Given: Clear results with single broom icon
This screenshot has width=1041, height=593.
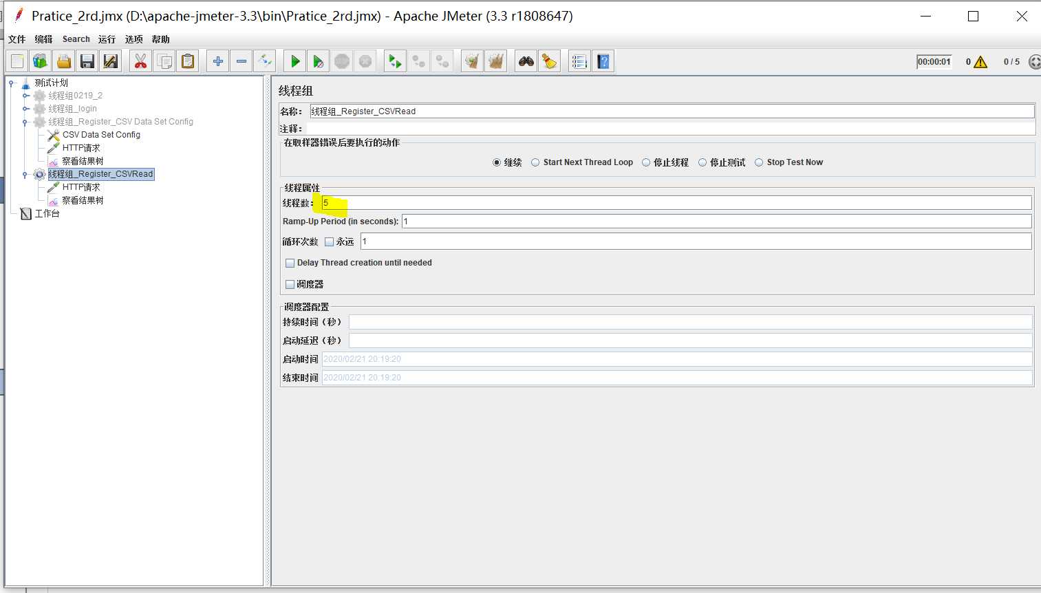Looking at the screenshot, I should (473, 61).
